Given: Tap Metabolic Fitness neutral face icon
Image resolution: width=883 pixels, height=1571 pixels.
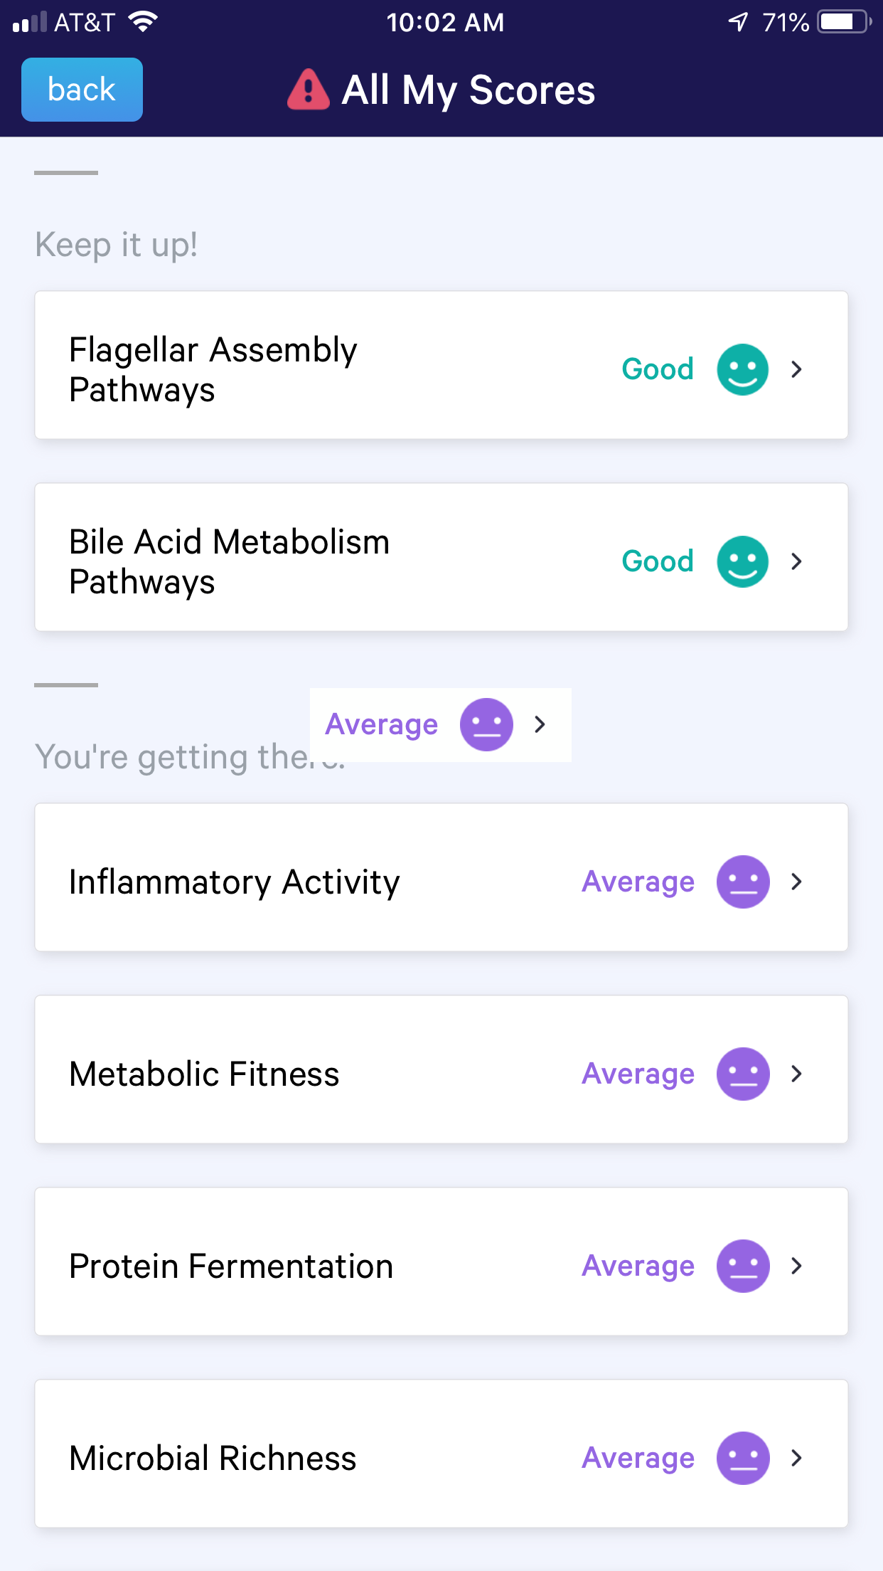Looking at the screenshot, I should 743,1074.
